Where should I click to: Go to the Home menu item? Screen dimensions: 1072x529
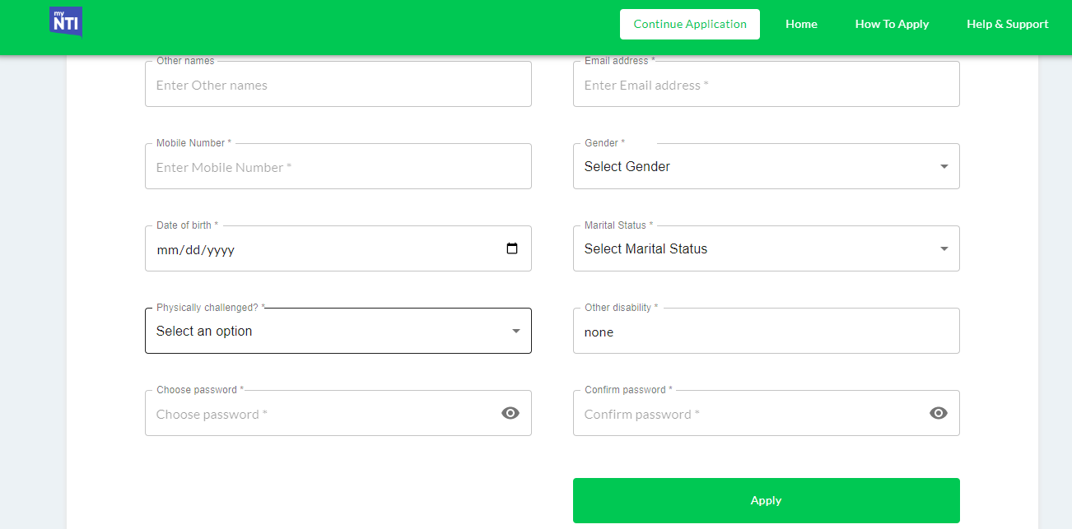(801, 24)
